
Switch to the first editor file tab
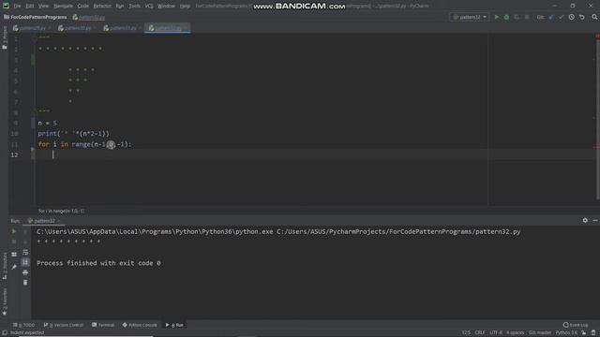(x=32, y=28)
